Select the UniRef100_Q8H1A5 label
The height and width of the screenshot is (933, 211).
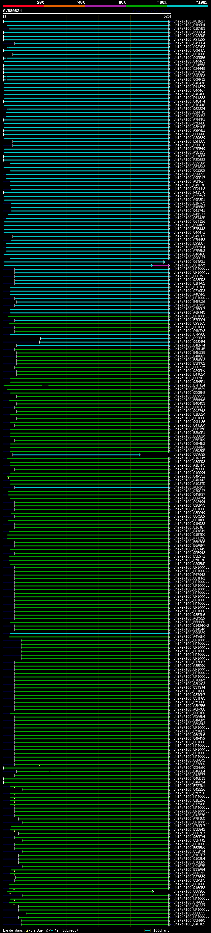(189, 127)
